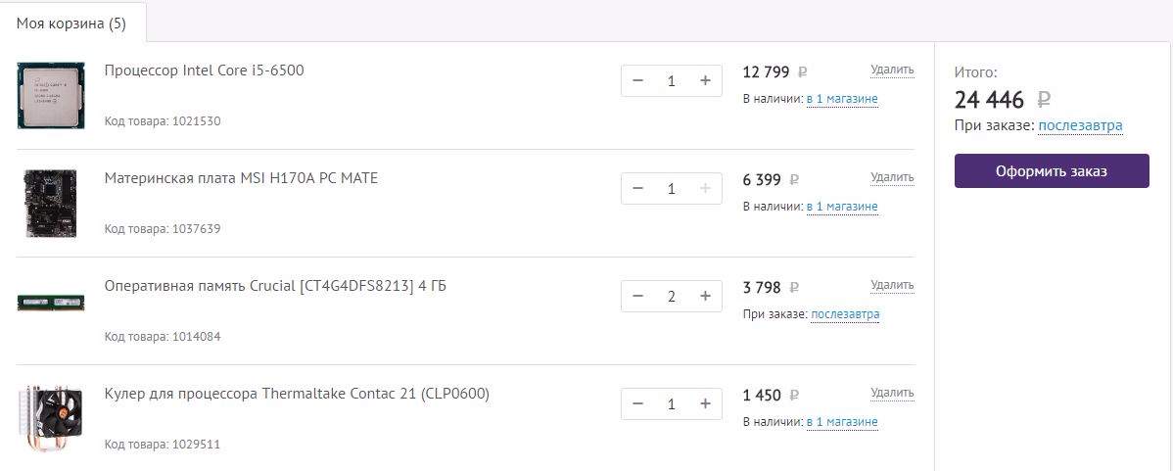Decrease quantity of Intel Core i5-6500
The image size is (1173, 471).
[638, 80]
